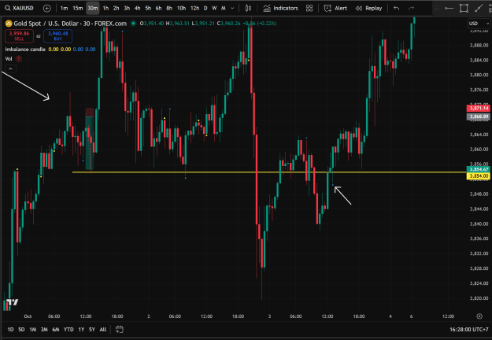Viewport: 492px width, 340px height.
Task: Open timezone menu at 16:28:00 UTC+7
Action: (469, 330)
